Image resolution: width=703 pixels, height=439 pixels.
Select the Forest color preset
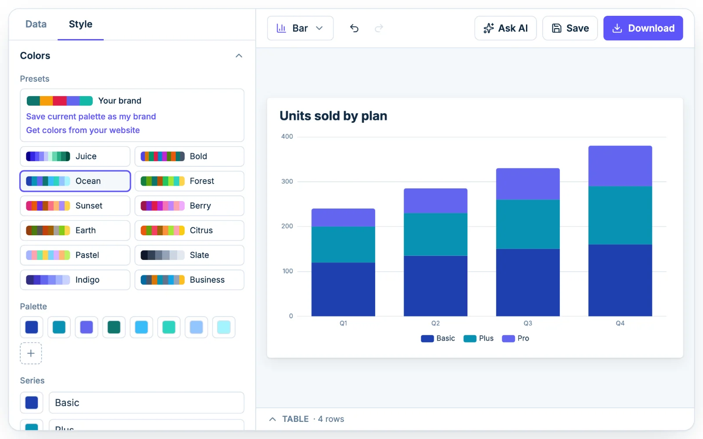(189, 181)
